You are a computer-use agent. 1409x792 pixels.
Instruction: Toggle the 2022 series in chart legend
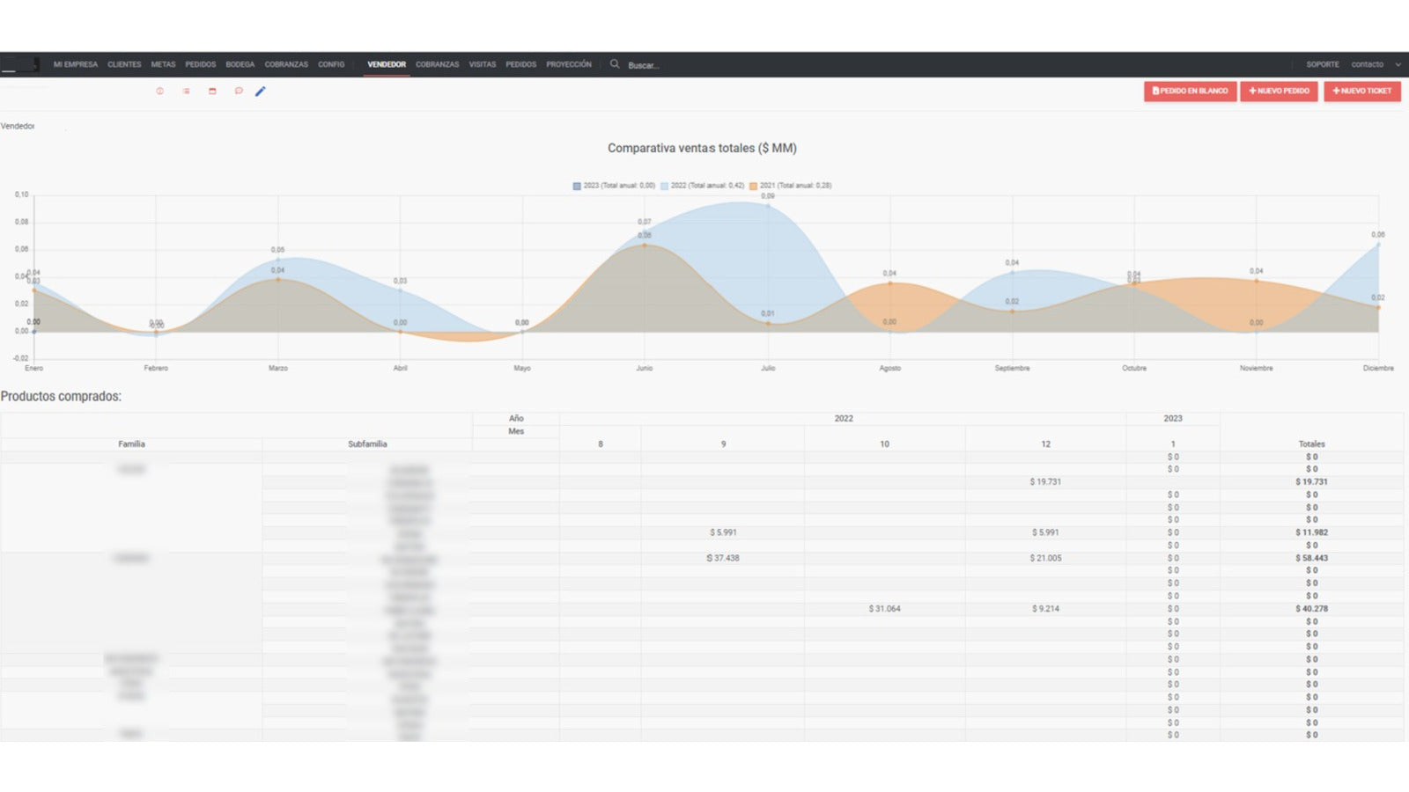point(702,186)
